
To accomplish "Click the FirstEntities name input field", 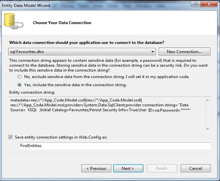I will pos(115,146).
